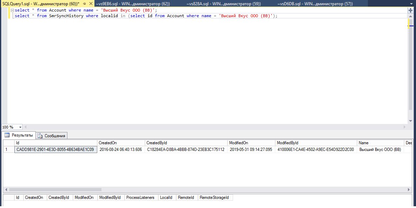This screenshot has width=416, height=208.
Task: Click the CreatedOn header in second grid
Action: (x=35, y=197)
